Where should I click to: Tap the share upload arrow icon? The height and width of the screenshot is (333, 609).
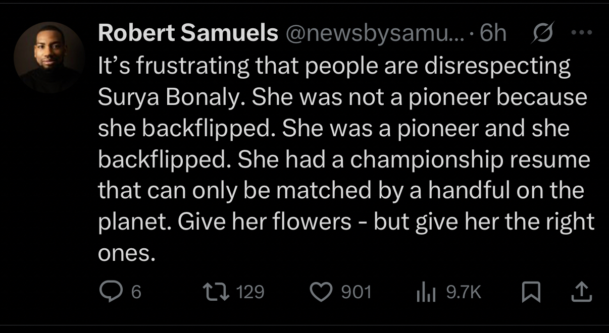pyautogui.click(x=582, y=292)
